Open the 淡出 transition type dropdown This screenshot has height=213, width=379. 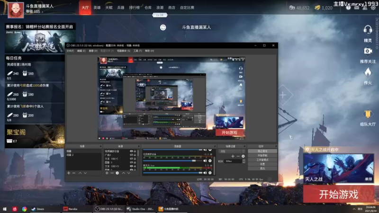tap(232, 151)
